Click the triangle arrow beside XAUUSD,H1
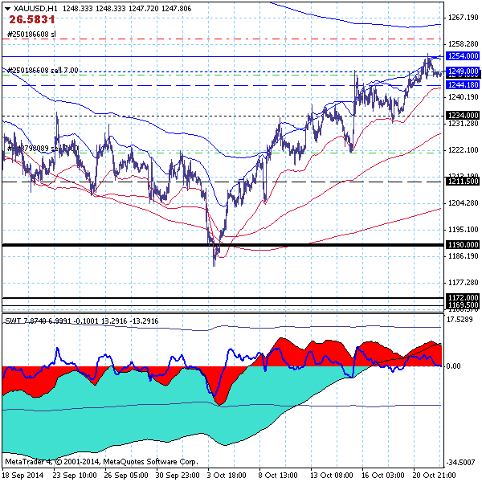Image resolution: width=482 pixels, height=482 pixels. tap(8, 9)
